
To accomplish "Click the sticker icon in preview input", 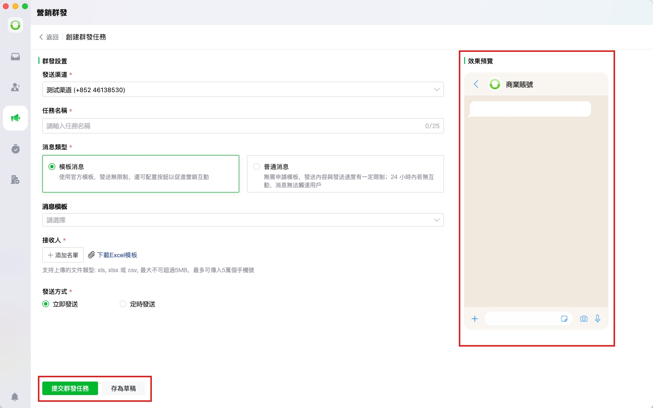I will [x=565, y=319].
